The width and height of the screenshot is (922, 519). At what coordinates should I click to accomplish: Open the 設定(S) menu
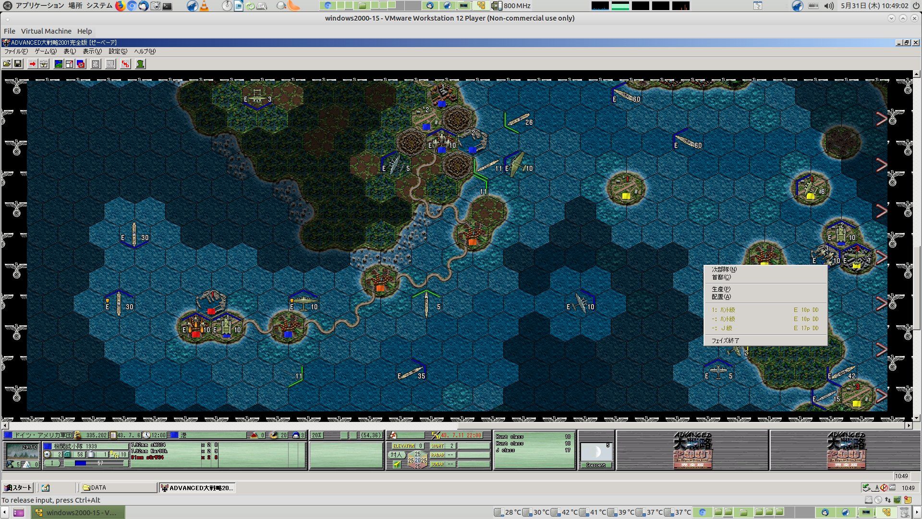click(118, 51)
